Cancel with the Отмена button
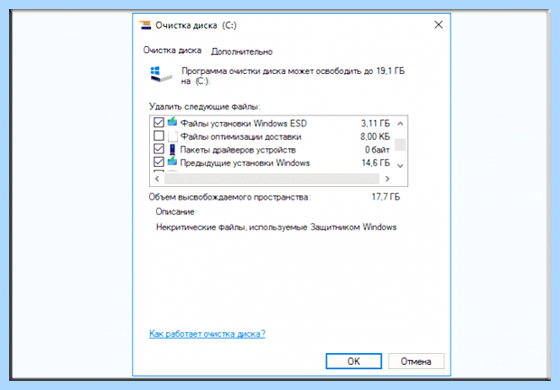560x390 pixels. point(416,361)
